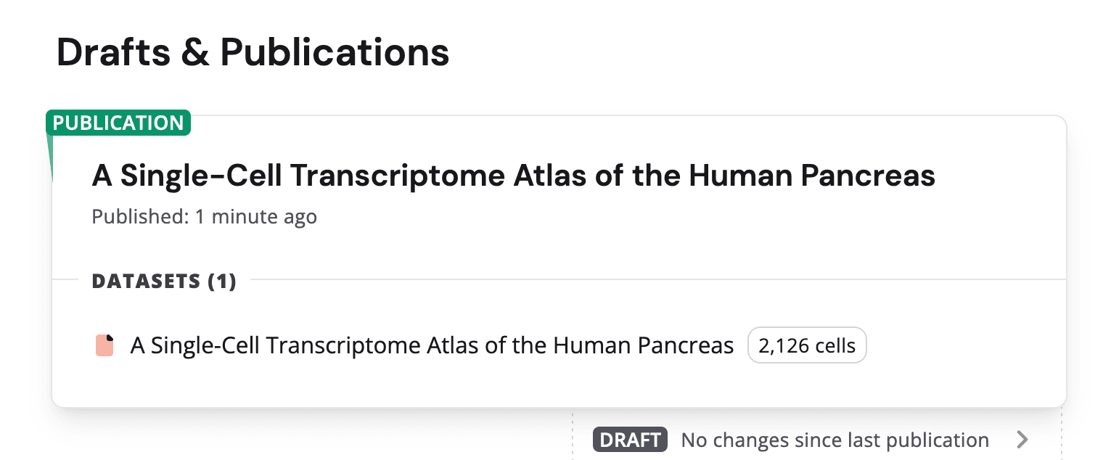Click the green PUBLICATION badge
The height and width of the screenshot is (460, 1119).
coord(118,123)
